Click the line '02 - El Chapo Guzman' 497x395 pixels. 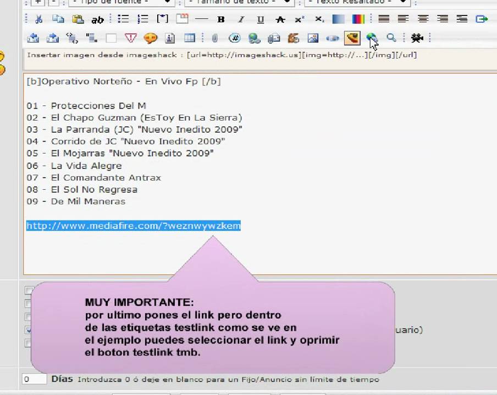click(134, 117)
